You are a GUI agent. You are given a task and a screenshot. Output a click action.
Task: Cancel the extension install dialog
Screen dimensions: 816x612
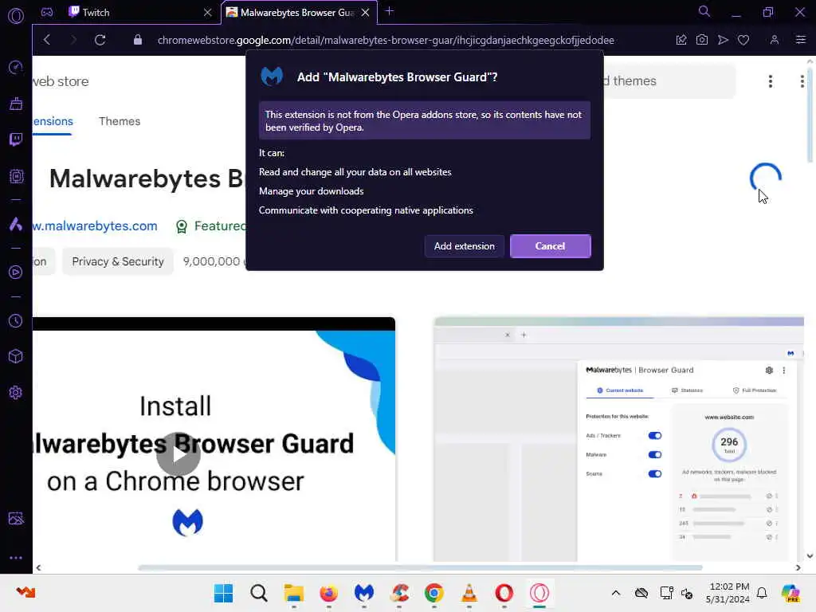(x=550, y=246)
